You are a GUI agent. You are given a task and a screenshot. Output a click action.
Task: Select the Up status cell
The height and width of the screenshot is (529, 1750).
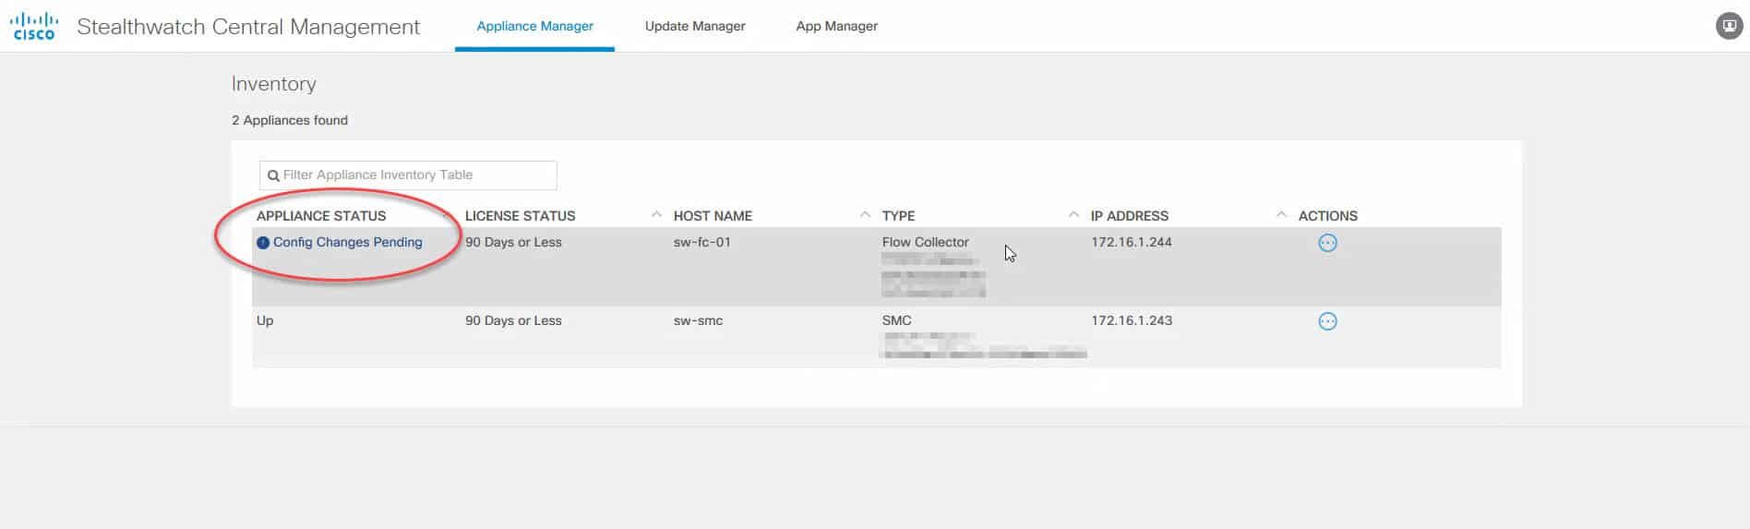click(265, 321)
